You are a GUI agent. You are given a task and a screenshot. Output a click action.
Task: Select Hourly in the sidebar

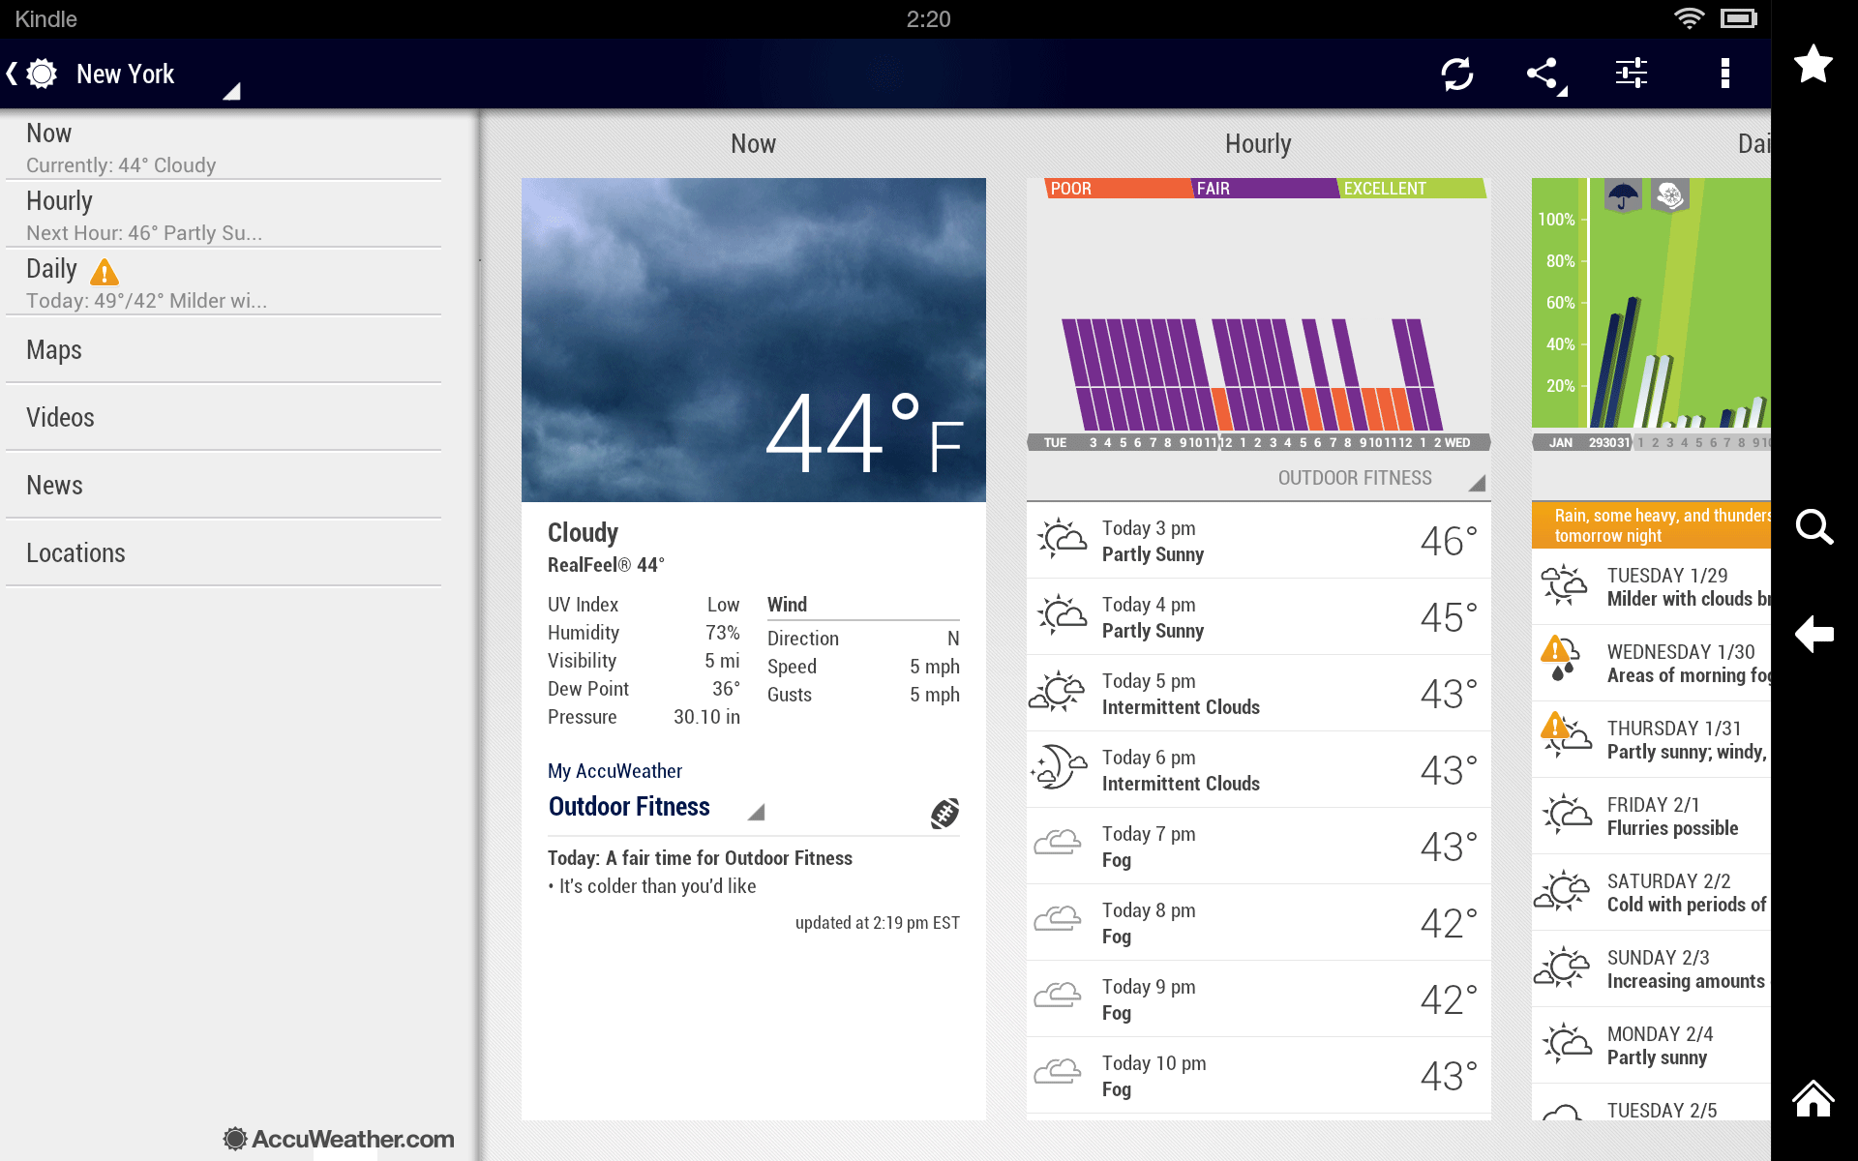224,214
